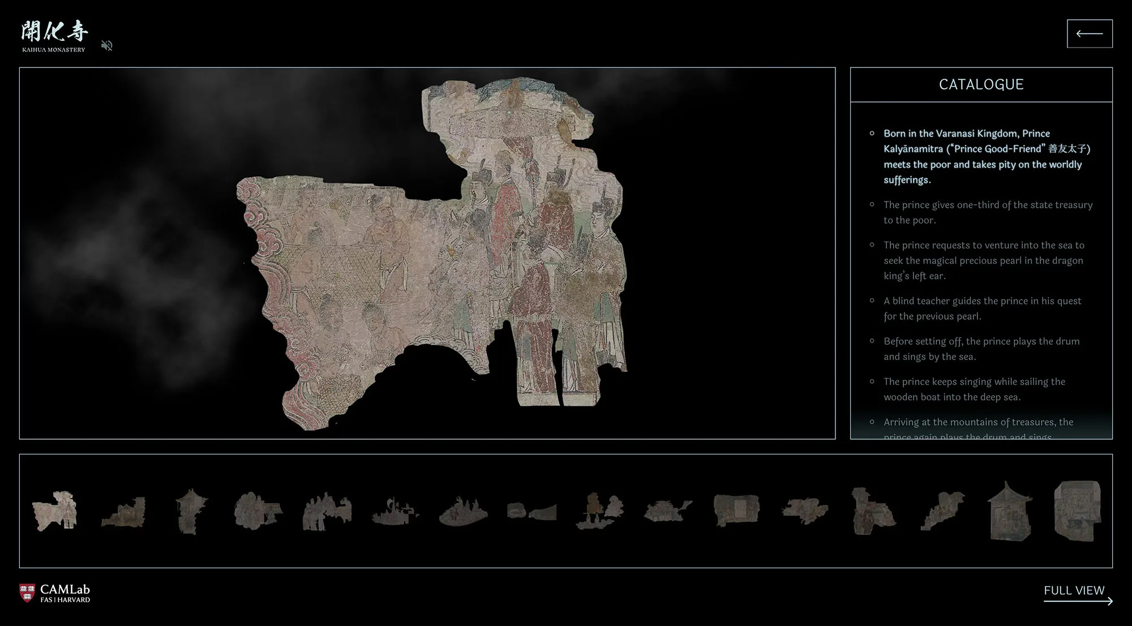Image resolution: width=1132 pixels, height=626 pixels.
Task: Click the CAMLab FAS Harvard logo
Action: 55,593
